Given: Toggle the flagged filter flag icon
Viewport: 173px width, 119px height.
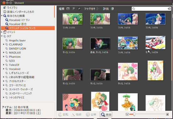Looking at the screenshot, I should 98,9.
